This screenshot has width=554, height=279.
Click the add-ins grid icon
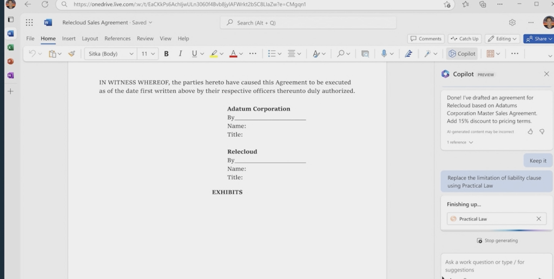pos(490,54)
